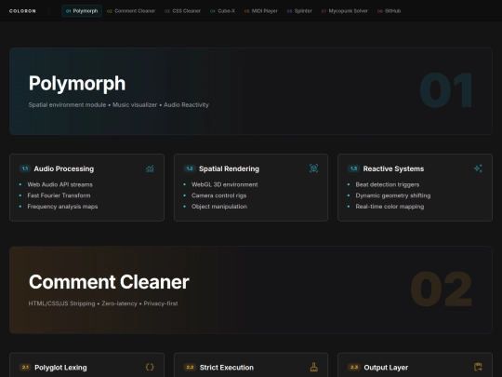Image resolution: width=502 pixels, height=377 pixels.
Task: Click the 2.1 badge on Polyglot Lexing
Action: pos(25,368)
